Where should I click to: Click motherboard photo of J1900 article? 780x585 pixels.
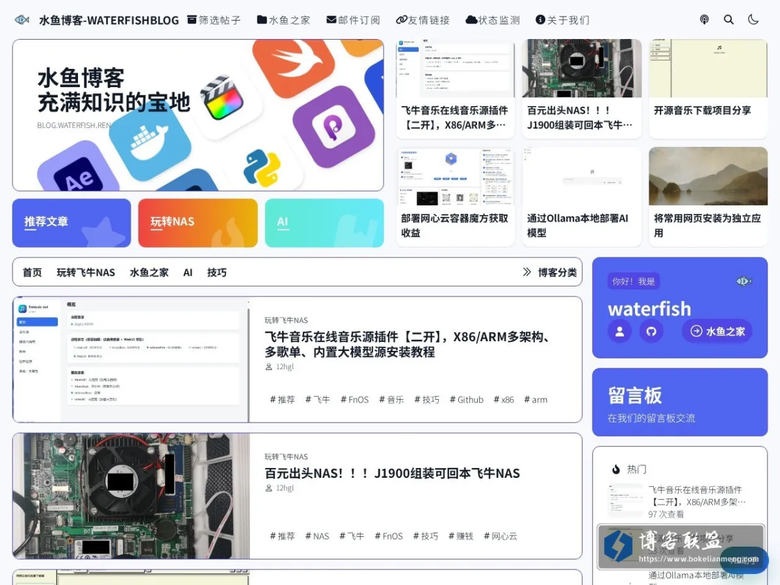click(x=131, y=496)
